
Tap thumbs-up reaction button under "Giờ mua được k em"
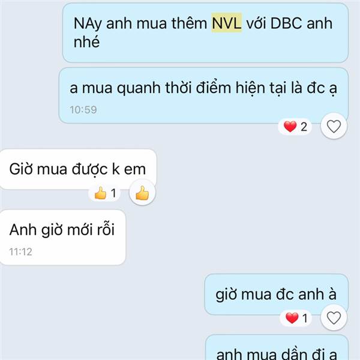tap(142, 193)
